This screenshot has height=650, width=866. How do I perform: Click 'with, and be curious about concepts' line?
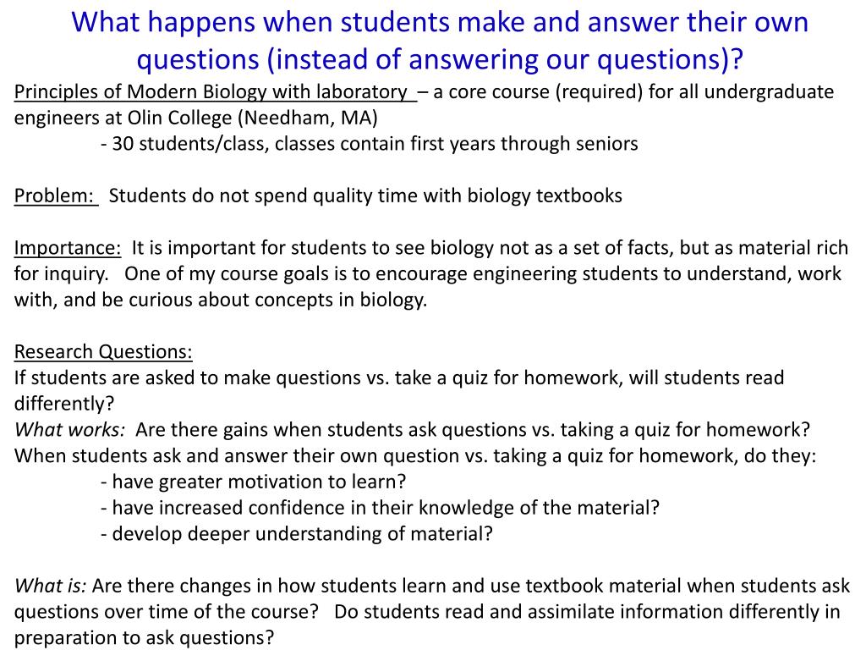point(221,300)
